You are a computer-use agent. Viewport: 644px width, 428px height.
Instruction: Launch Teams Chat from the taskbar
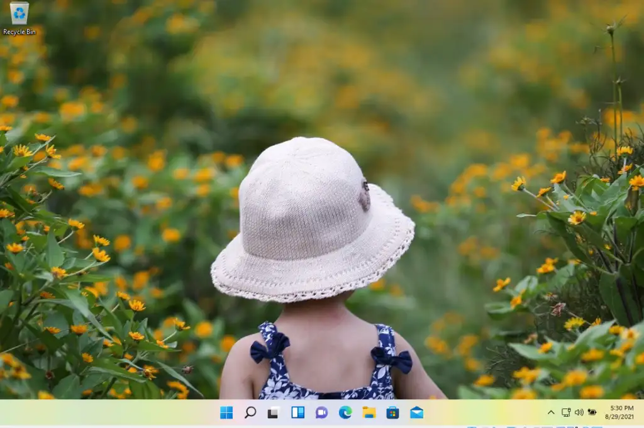click(321, 413)
